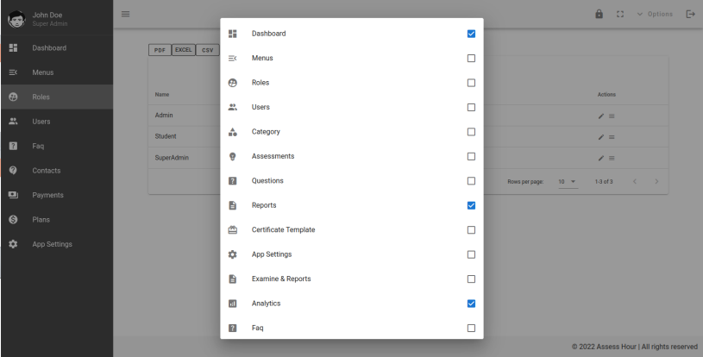This screenshot has width=703, height=357.
Task: Go to App Settings in sidebar
Action: (52, 244)
